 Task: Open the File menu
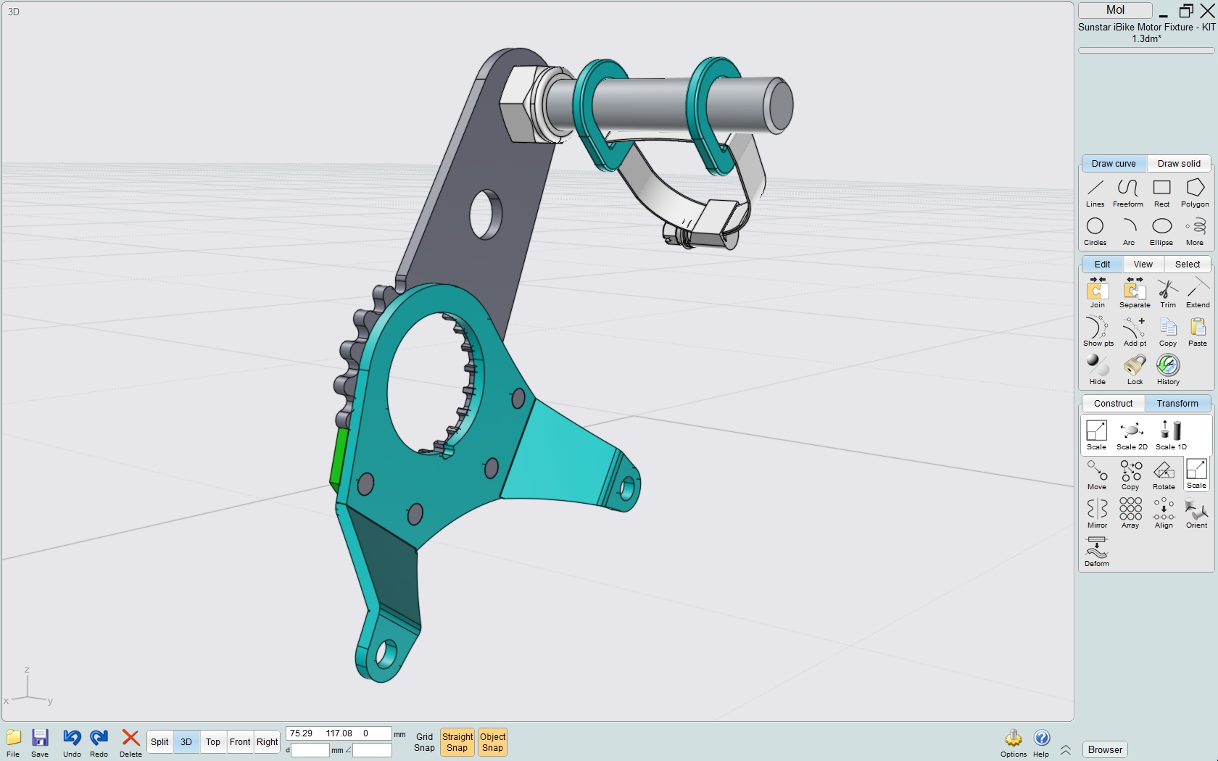click(13, 744)
